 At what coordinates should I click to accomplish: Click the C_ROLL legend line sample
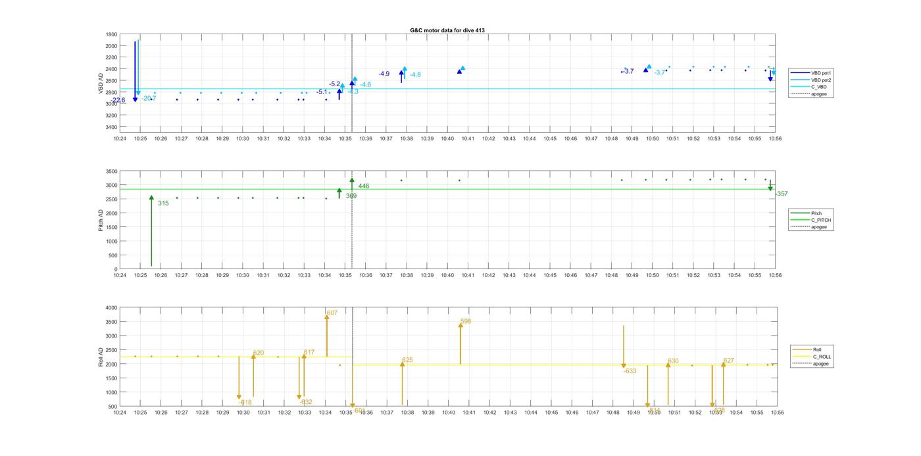(x=802, y=357)
